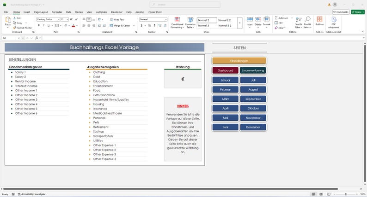Align text left in the ribbon
Viewport: 367px width, 197px height.
(x=84, y=25)
